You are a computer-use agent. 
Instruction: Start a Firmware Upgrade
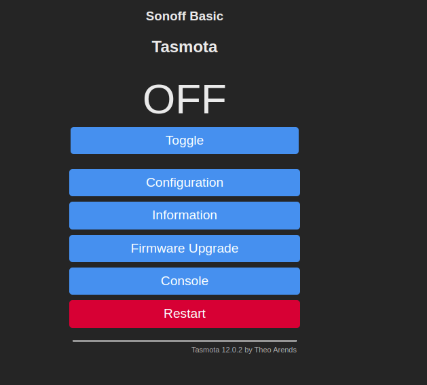[185, 249]
